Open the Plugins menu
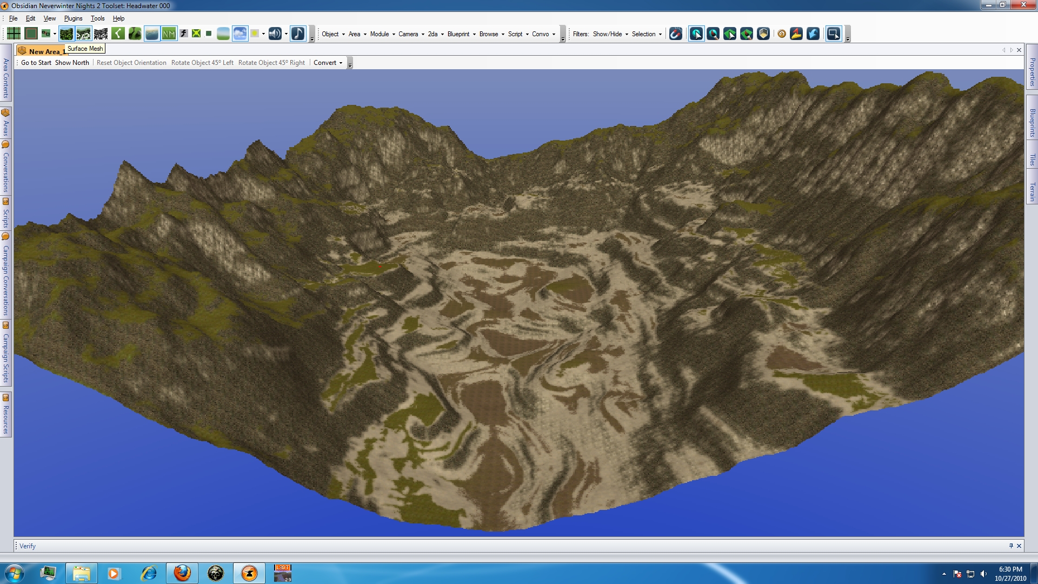Image resolution: width=1038 pixels, height=584 pixels. click(x=73, y=18)
